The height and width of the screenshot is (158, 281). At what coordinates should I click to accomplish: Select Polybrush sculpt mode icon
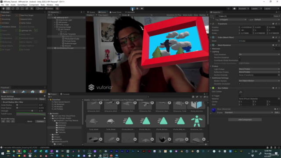pyautogui.click(x=5, y=92)
